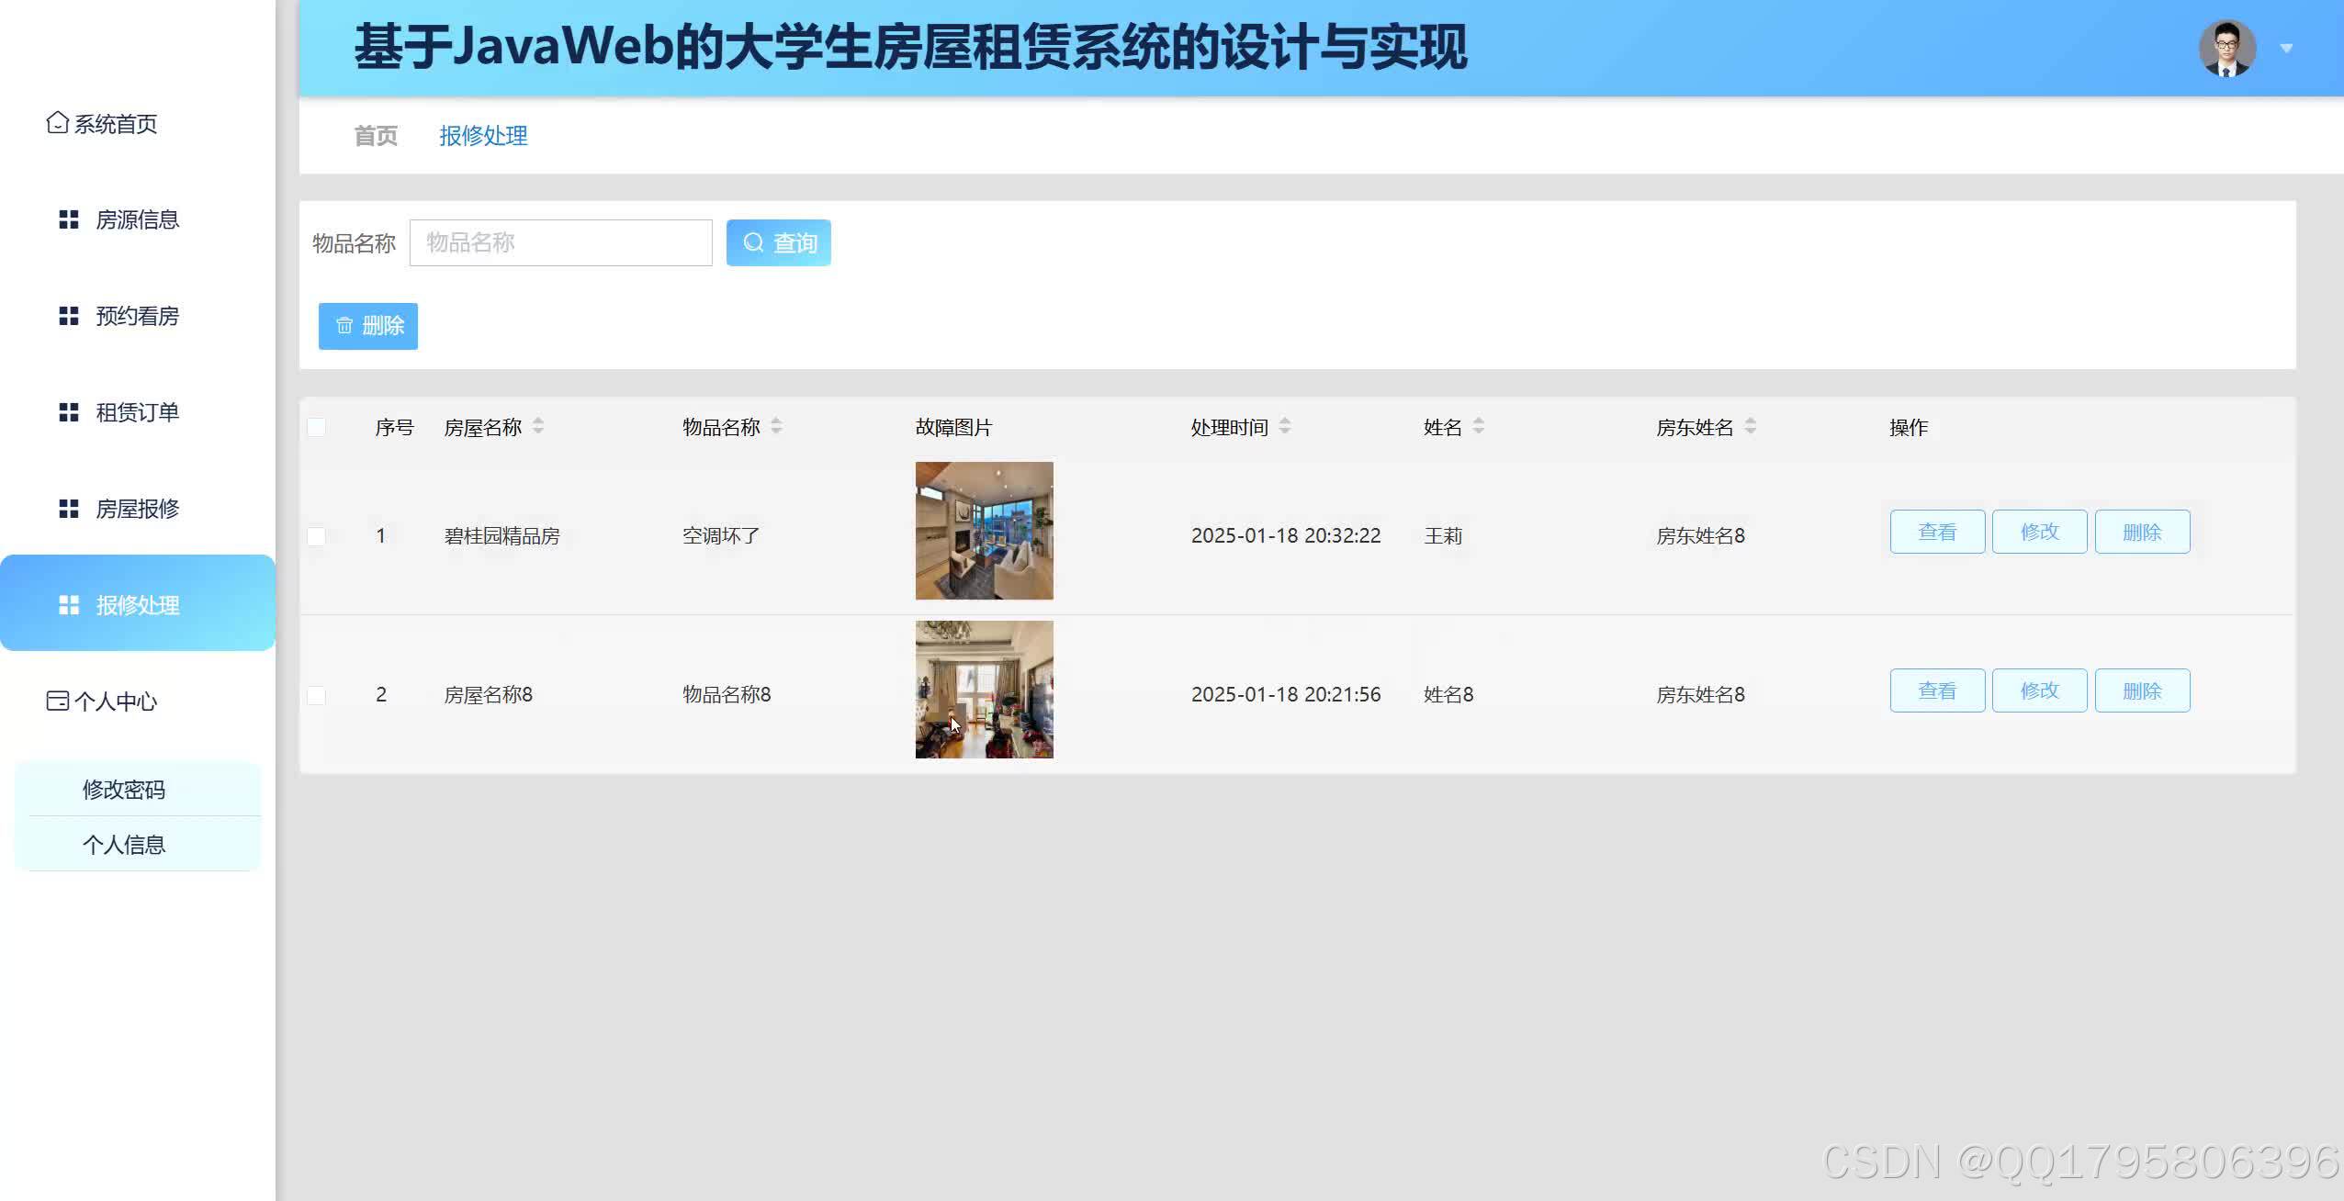The height and width of the screenshot is (1201, 2344).
Task: Click the home icon beside 系统首页
Action: point(57,123)
